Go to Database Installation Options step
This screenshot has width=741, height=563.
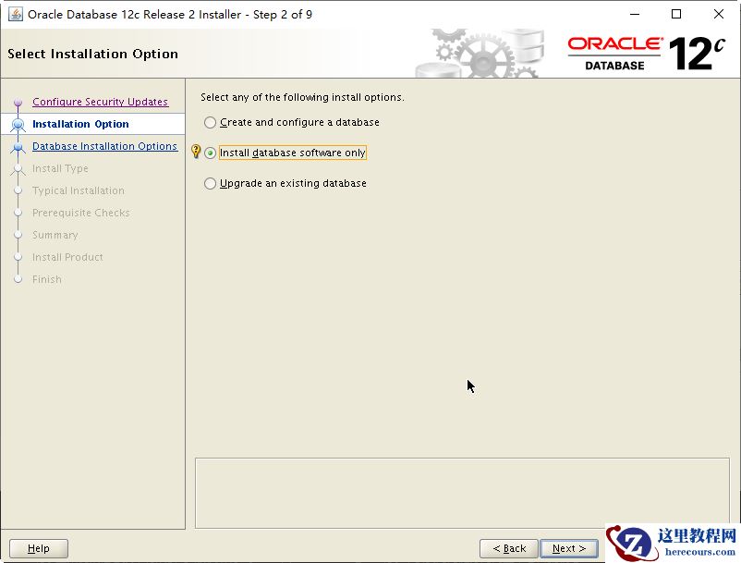[x=105, y=146]
